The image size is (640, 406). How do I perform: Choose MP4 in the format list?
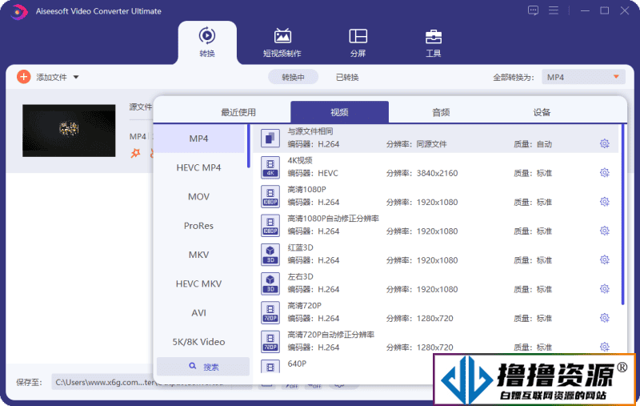pyautogui.click(x=198, y=139)
